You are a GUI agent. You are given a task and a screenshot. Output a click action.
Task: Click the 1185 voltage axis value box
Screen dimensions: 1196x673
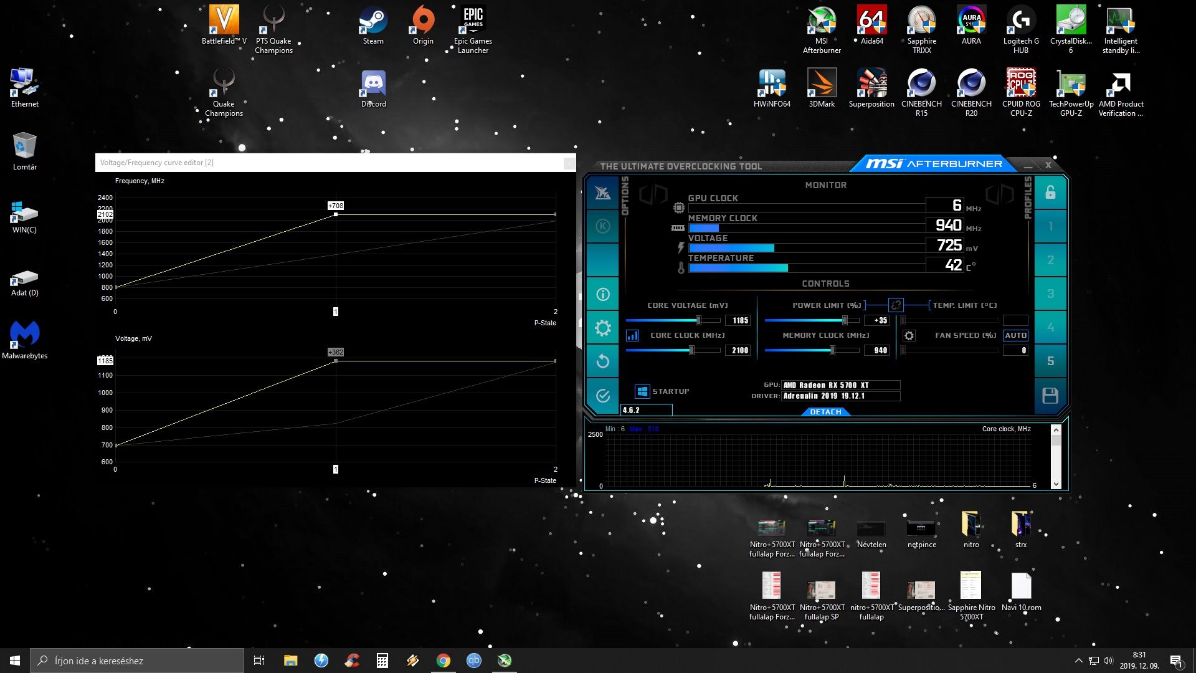click(x=105, y=361)
